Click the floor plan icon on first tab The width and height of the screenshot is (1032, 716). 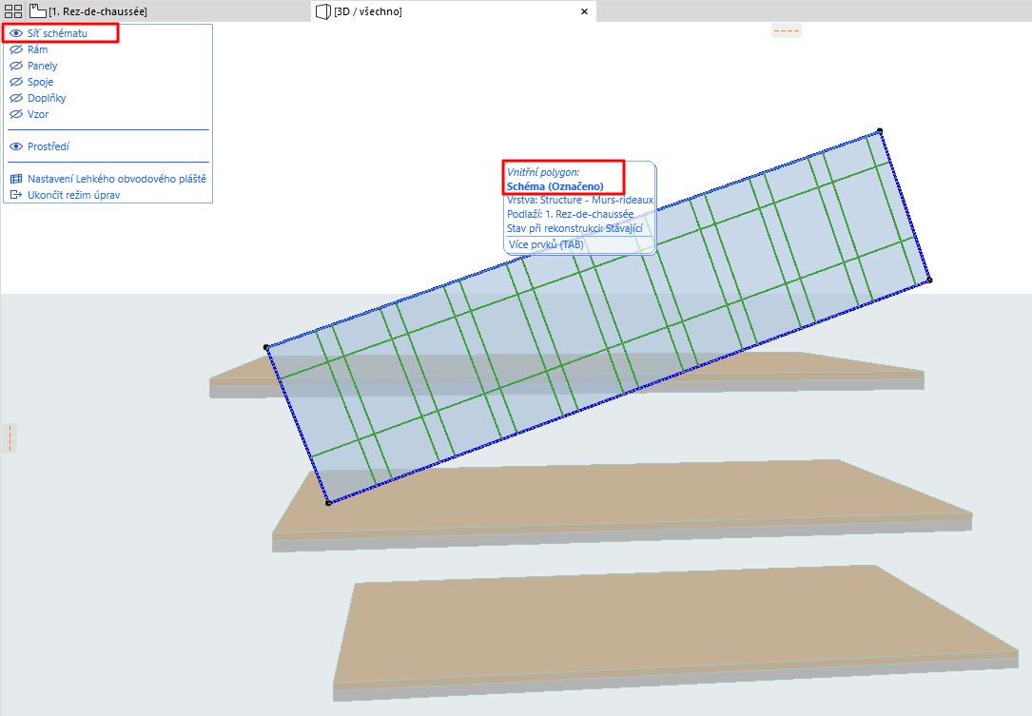coord(37,11)
